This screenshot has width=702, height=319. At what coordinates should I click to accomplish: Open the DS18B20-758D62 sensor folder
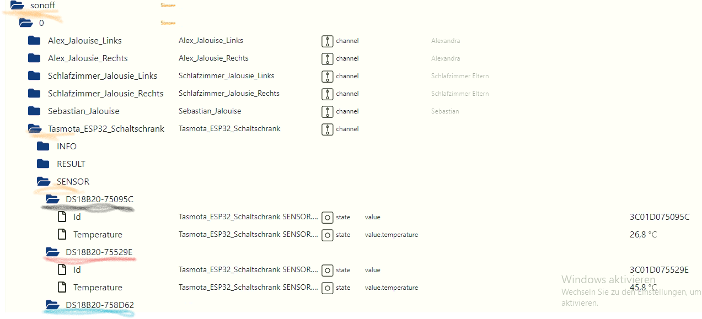click(x=52, y=305)
